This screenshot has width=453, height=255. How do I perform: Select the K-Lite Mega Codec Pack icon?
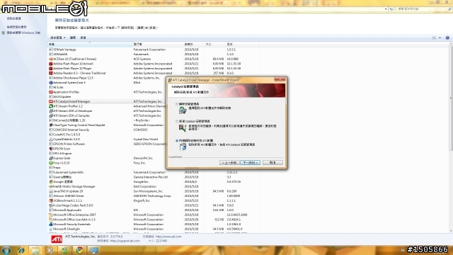(x=50, y=205)
